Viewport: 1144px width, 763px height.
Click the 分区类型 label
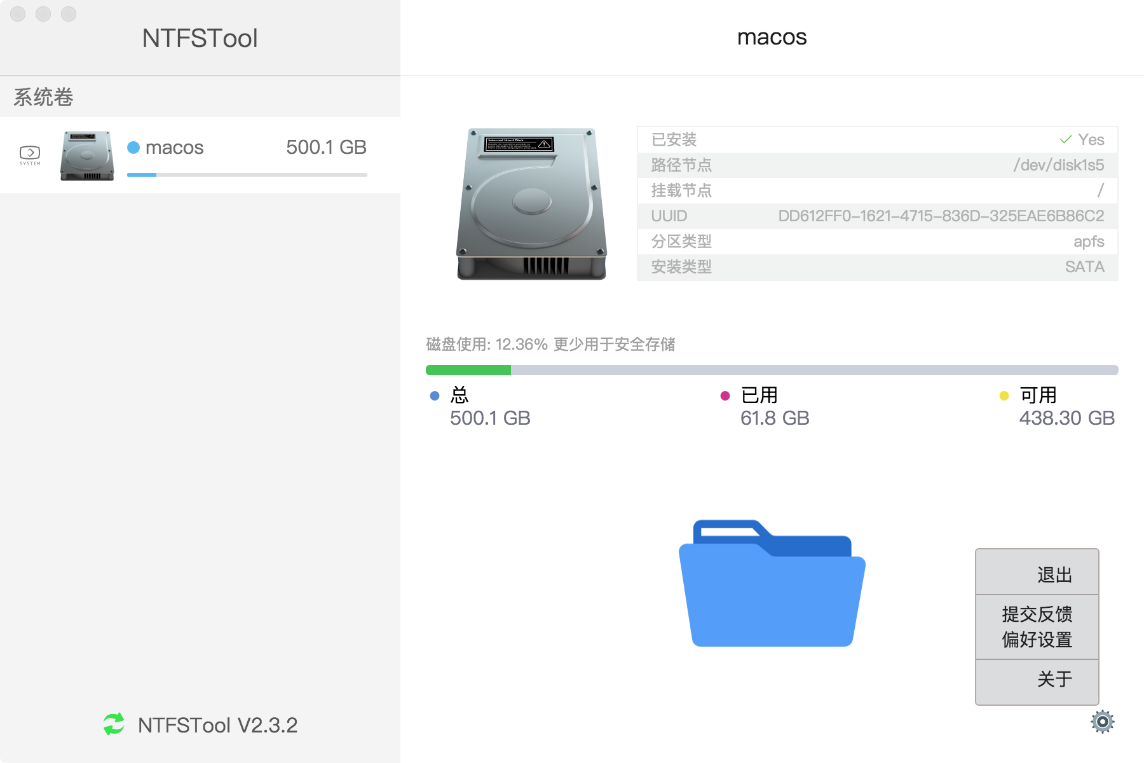tap(681, 242)
